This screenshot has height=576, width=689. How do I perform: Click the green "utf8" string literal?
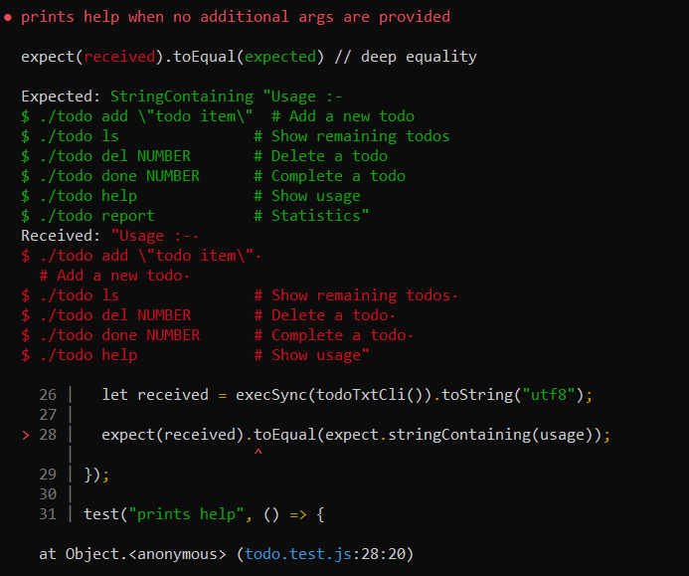(549, 395)
